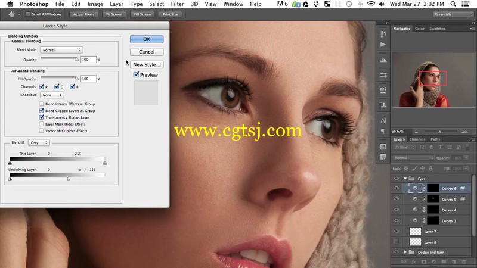Viewport: 477px width, 268px height.
Task: Click the Lock transparent pixels icon
Action: [406, 169]
